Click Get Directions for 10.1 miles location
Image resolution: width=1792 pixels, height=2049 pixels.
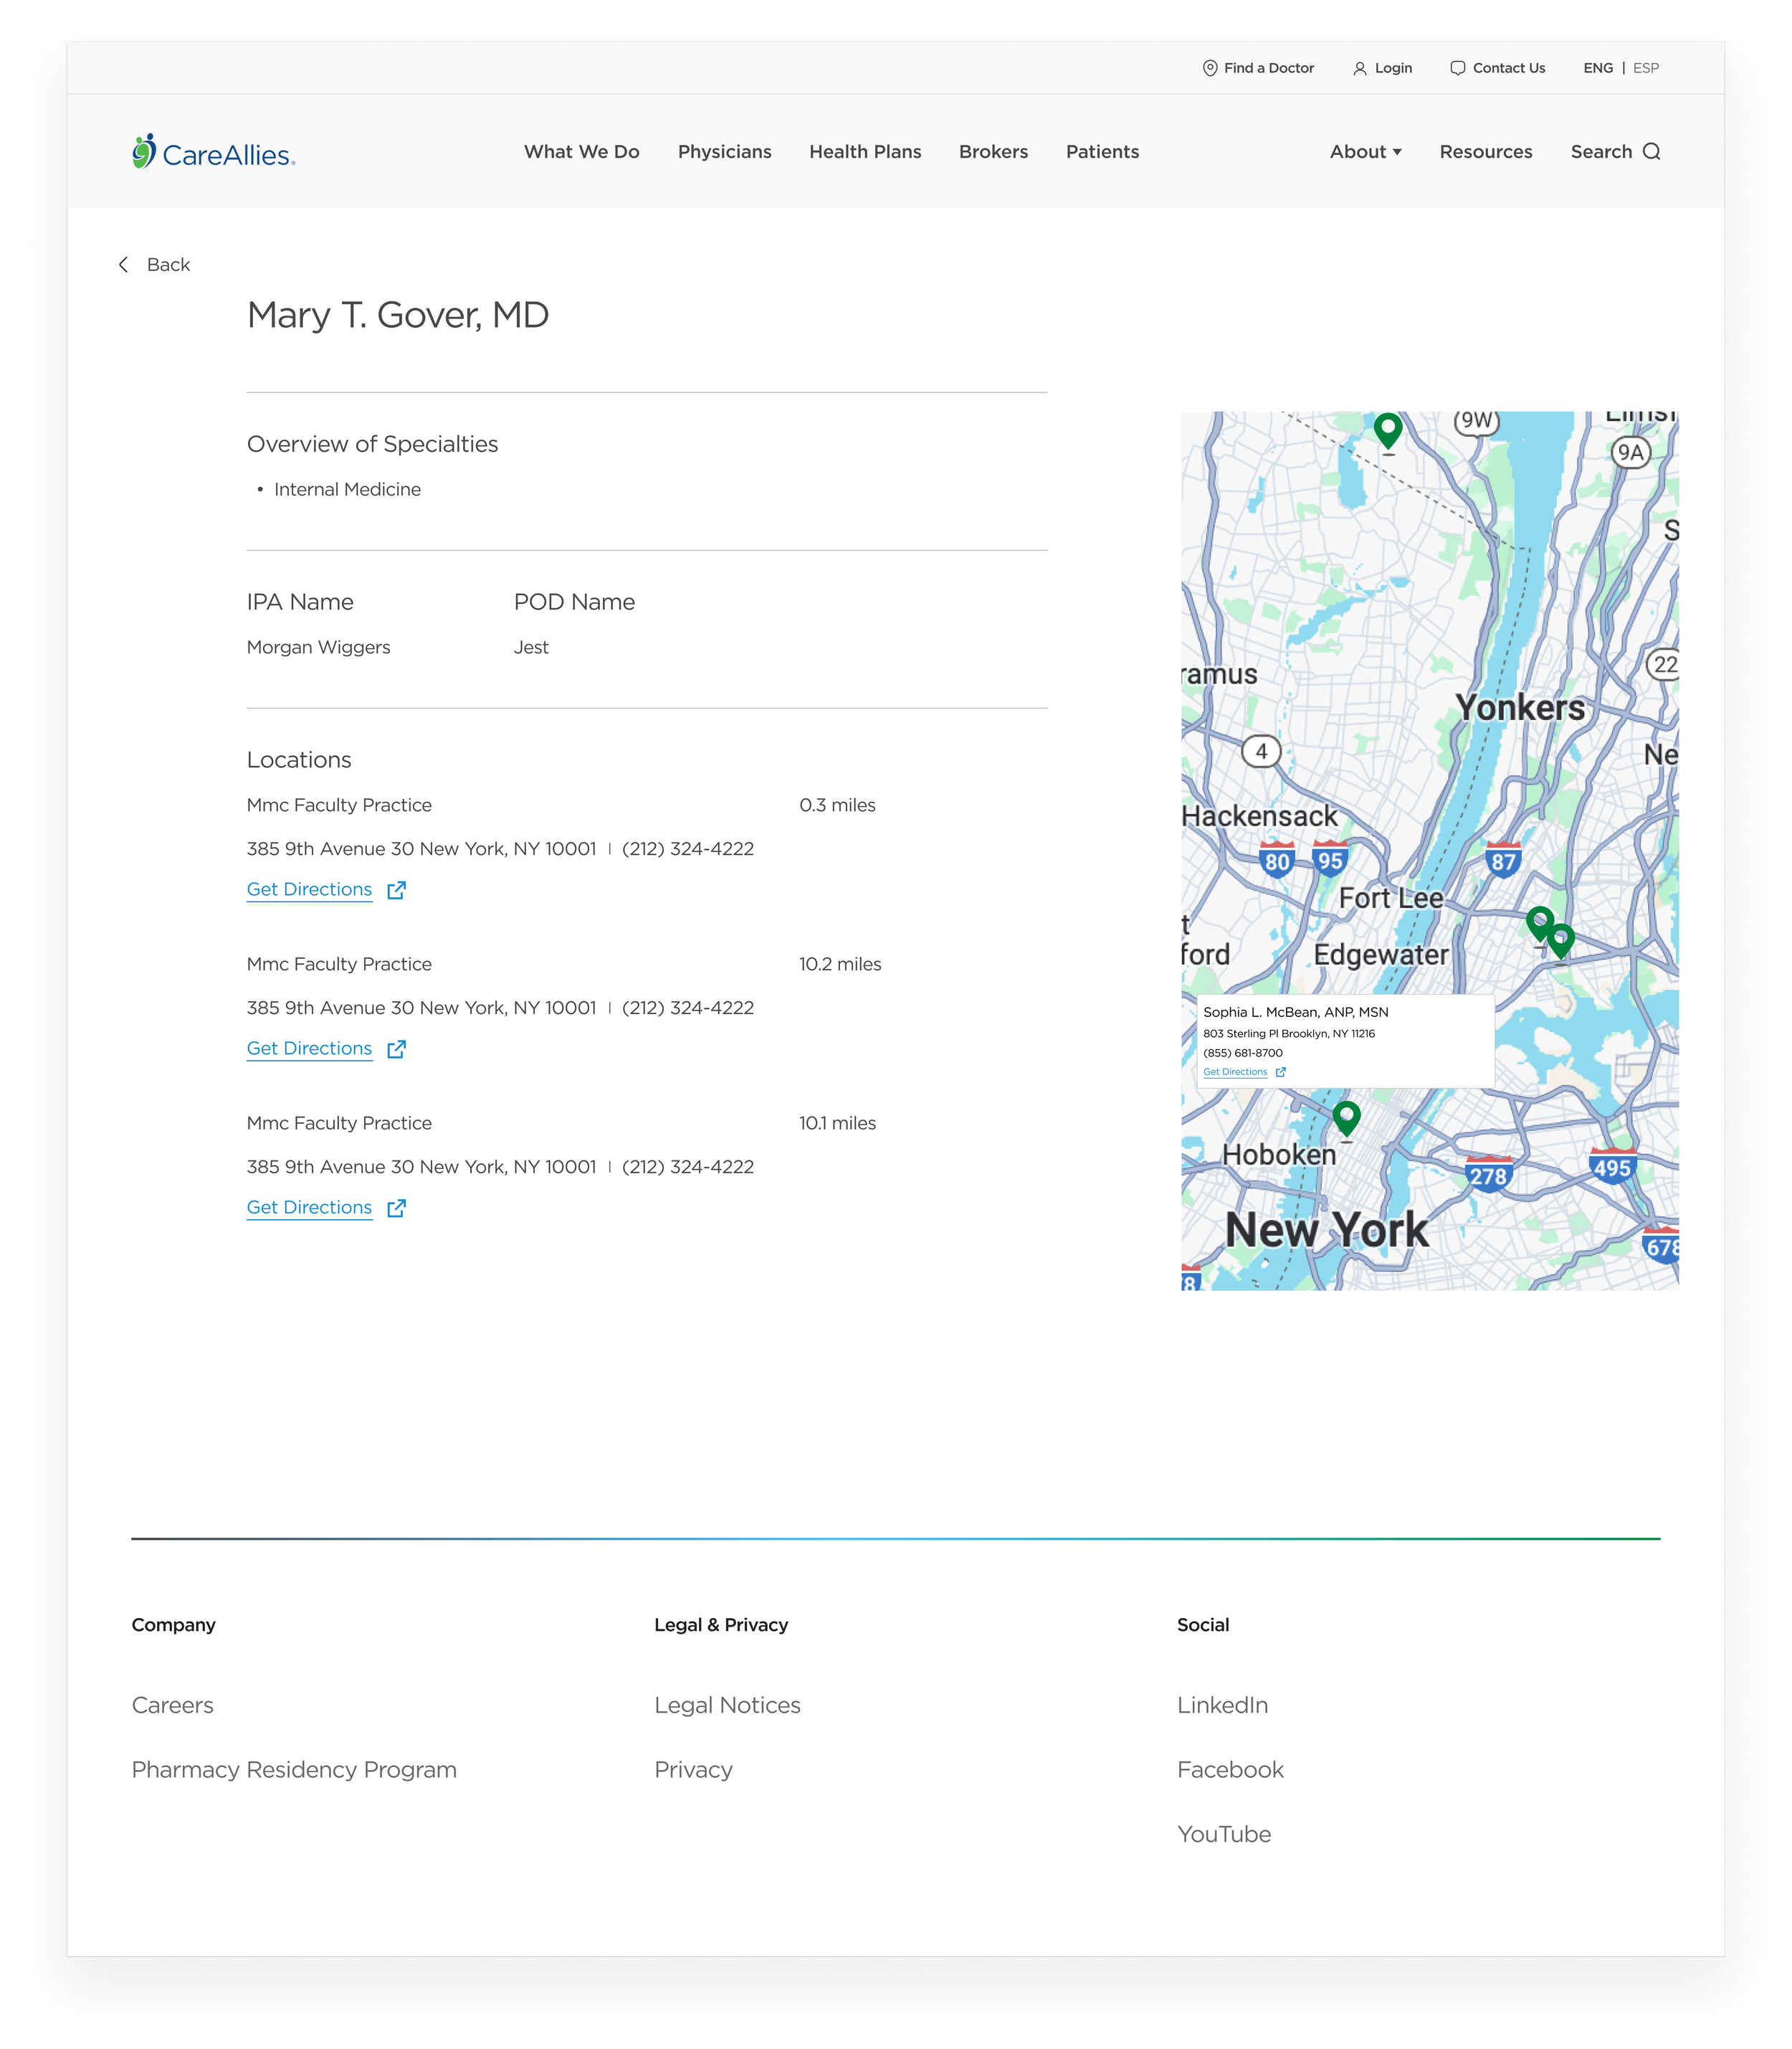309,1208
